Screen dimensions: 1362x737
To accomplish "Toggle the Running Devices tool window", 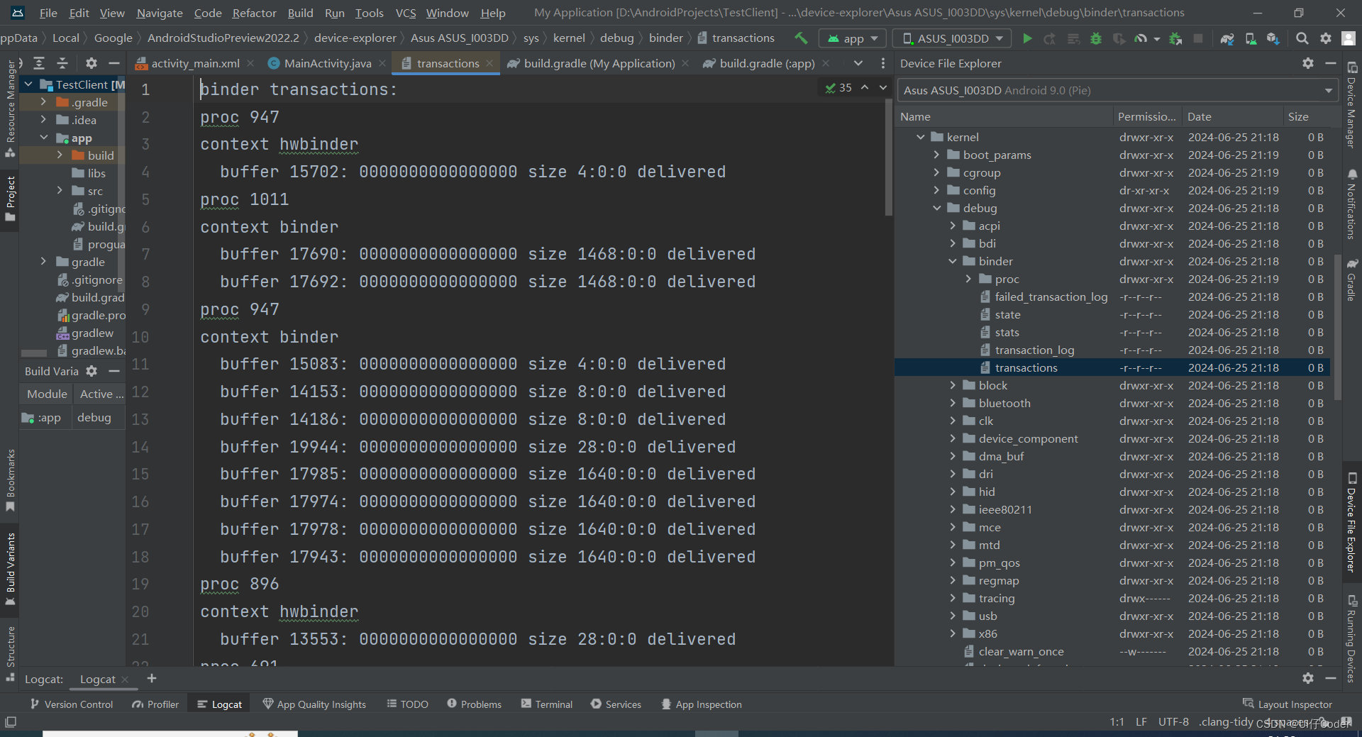I will pyautogui.click(x=1352, y=638).
